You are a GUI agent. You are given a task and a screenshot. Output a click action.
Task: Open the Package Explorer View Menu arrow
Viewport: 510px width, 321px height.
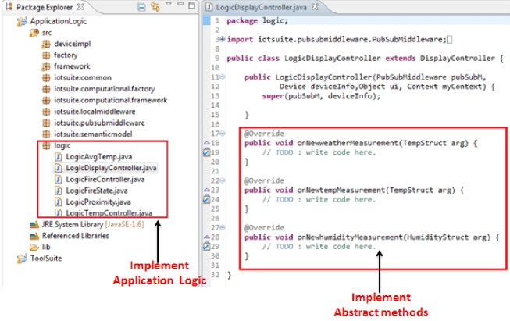pyautogui.click(x=167, y=7)
